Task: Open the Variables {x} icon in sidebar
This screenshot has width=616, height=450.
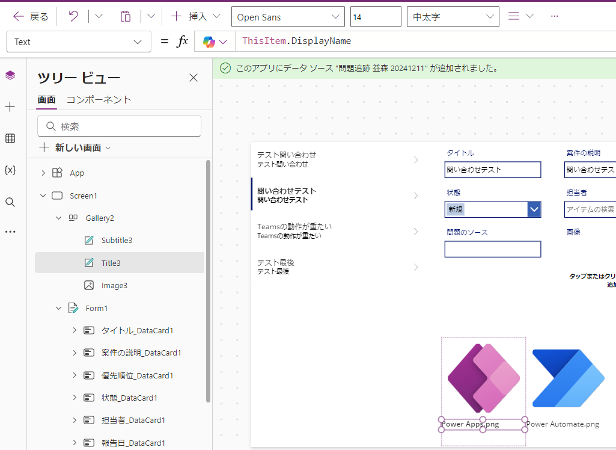Action: 10,170
